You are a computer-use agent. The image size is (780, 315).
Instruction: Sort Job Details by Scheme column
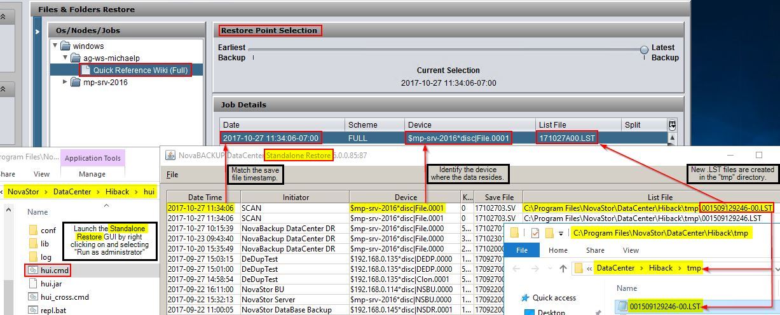pyautogui.click(x=374, y=124)
